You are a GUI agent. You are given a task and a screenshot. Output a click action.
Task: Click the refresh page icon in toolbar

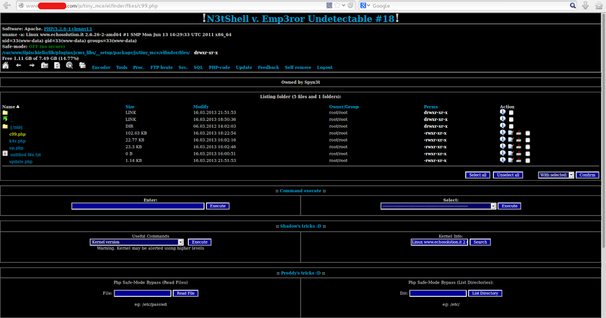pyautogui.click(x=57, y=67)
